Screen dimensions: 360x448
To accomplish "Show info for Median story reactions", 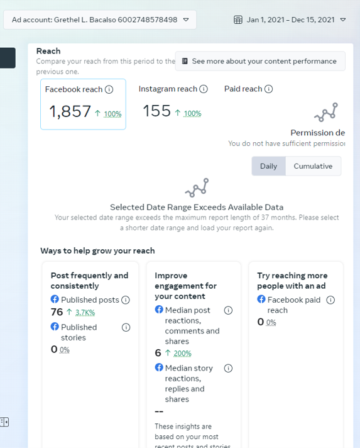I will [228, 368].
